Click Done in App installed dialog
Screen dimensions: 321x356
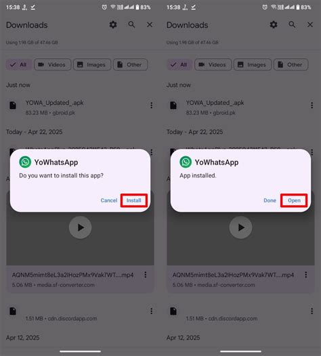[x=270, y=200]
